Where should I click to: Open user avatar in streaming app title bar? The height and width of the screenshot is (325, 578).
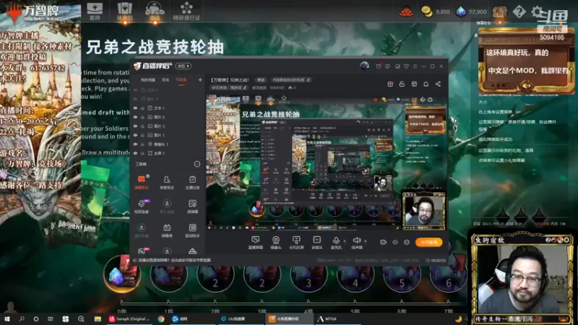(x=364, y=66)
